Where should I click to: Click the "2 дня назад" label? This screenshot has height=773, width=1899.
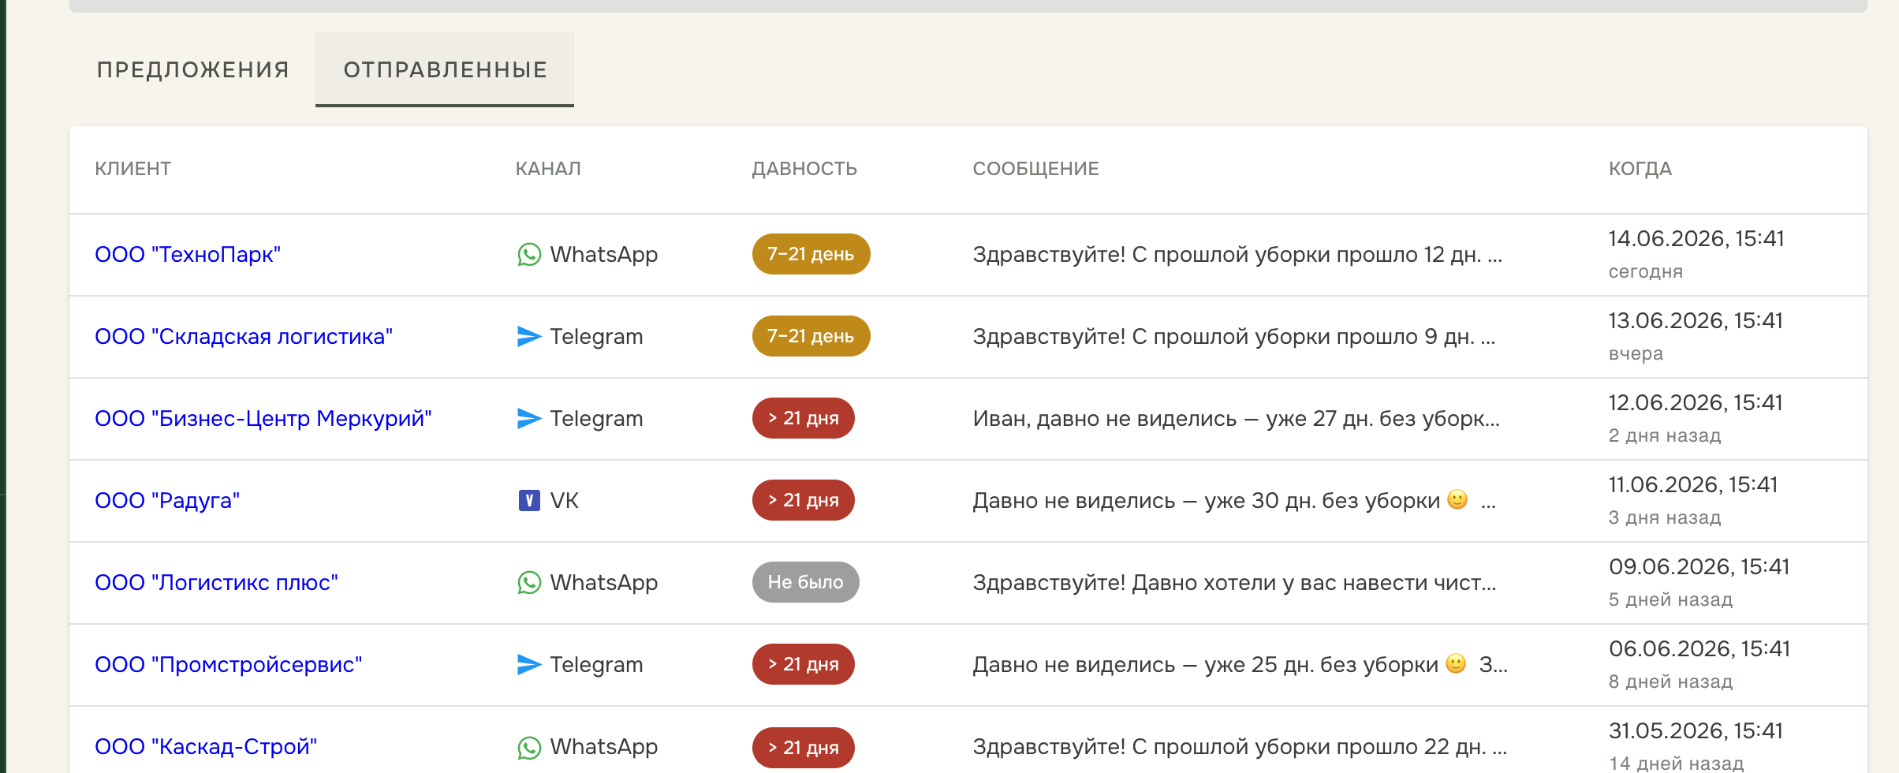coord(1665,436)
